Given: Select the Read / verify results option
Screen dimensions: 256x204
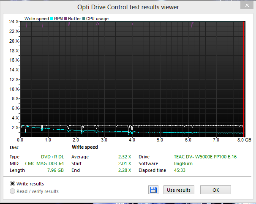Looking at the screenshot, I should [34, 191].
